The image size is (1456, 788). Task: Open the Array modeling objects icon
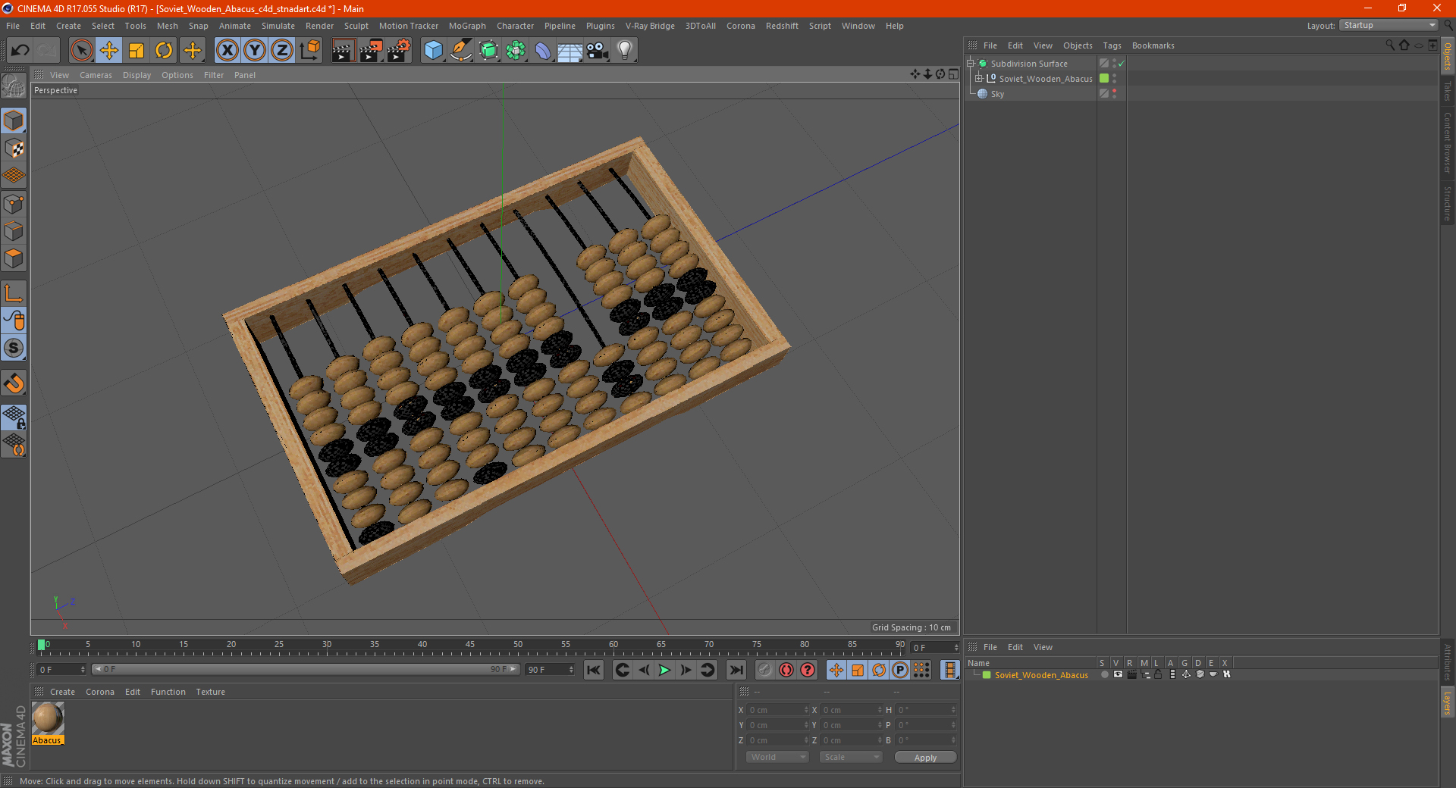pos(516,51)
